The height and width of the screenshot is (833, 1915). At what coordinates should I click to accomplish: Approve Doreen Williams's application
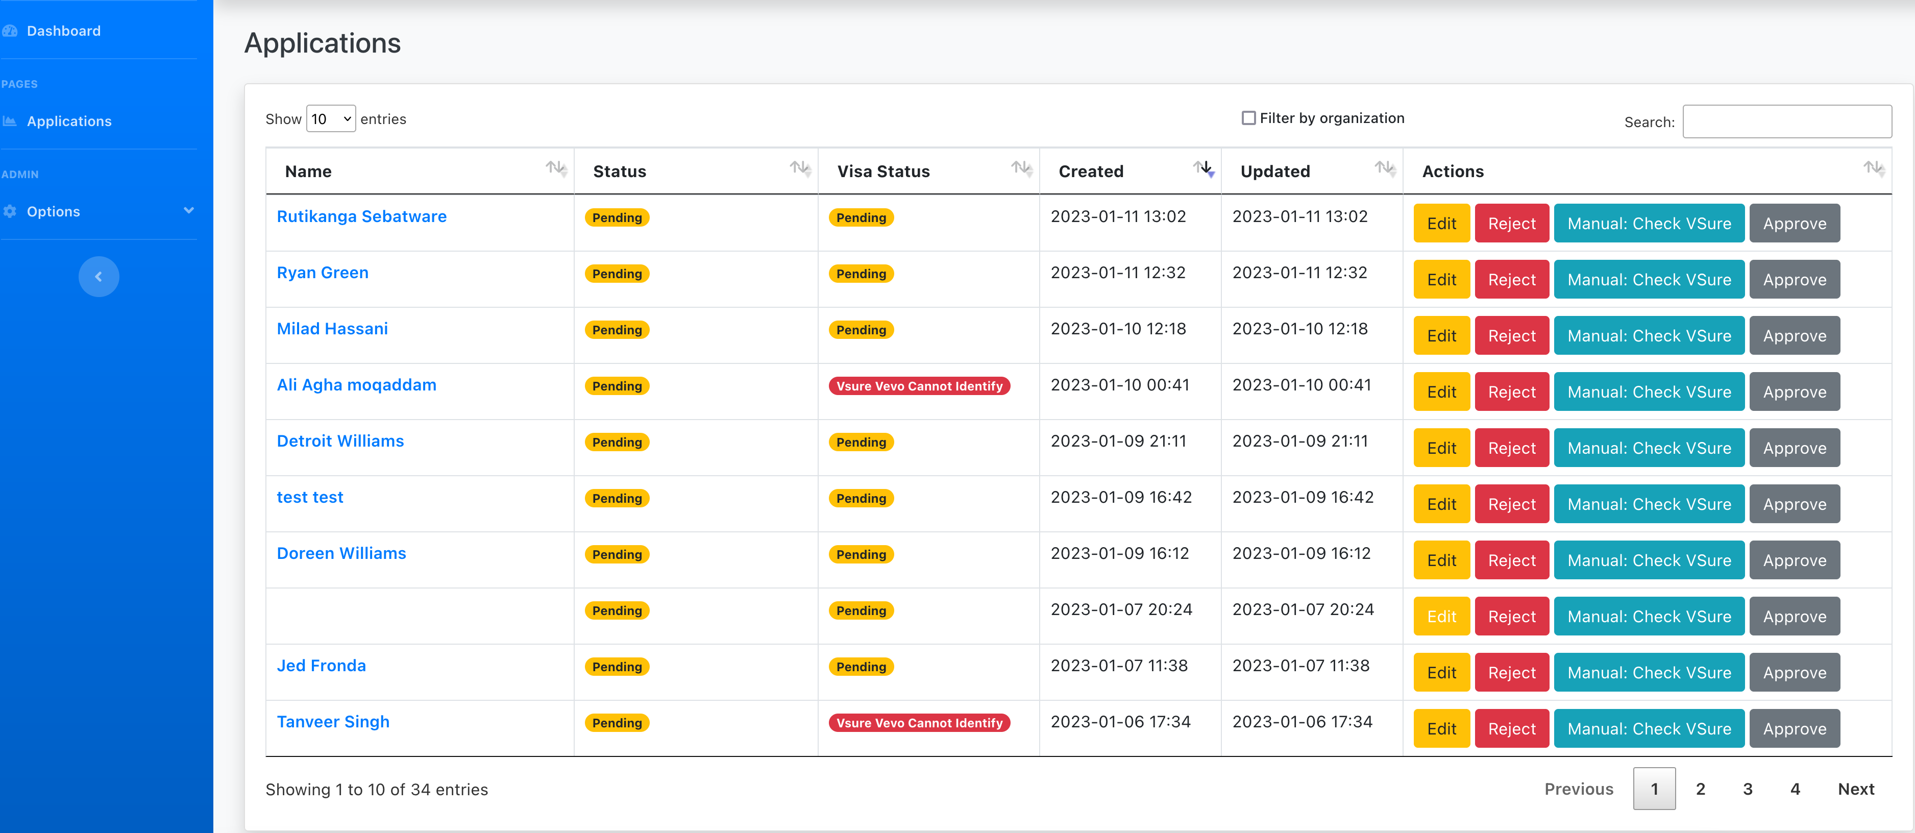tap(1795, 560)
